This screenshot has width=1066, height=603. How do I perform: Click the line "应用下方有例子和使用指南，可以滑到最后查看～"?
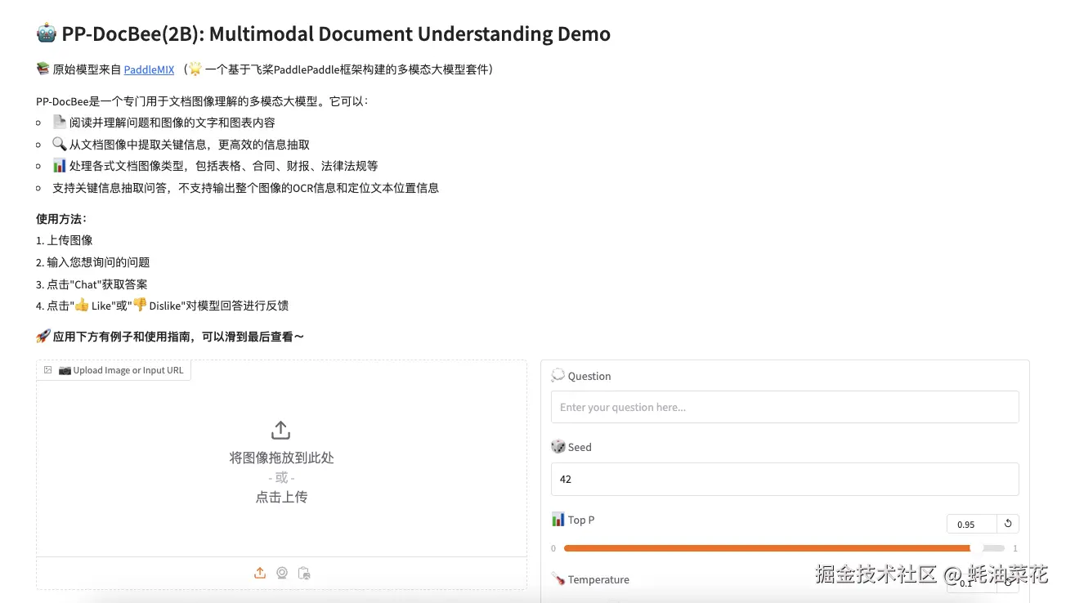tap(170, 337)
